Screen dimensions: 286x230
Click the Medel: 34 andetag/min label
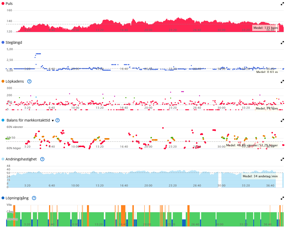point(260,176)
